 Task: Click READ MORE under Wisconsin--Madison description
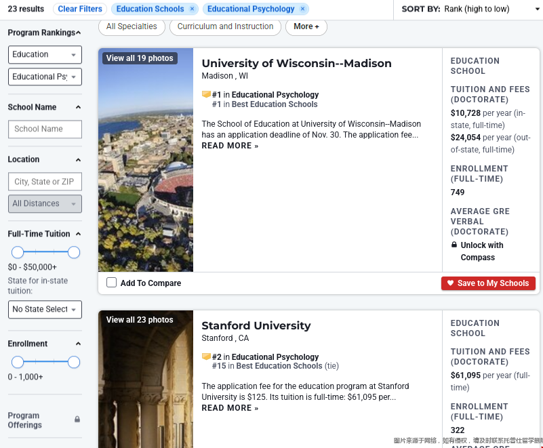230,146
